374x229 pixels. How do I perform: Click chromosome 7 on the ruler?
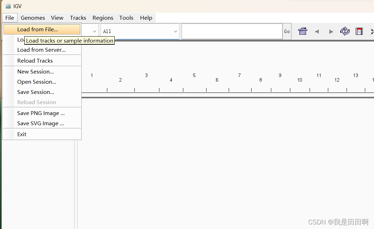click(240, 75)
